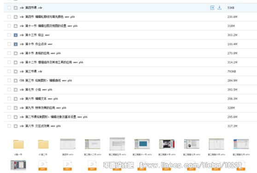
Task: Select the checkbox for 第十节 作业点评.wmv
Action: 9,44
